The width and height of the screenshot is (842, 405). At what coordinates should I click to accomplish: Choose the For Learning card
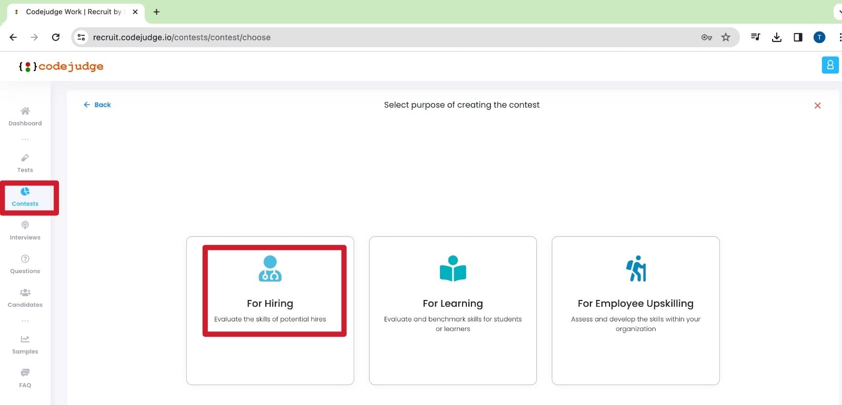coord(453,310)
